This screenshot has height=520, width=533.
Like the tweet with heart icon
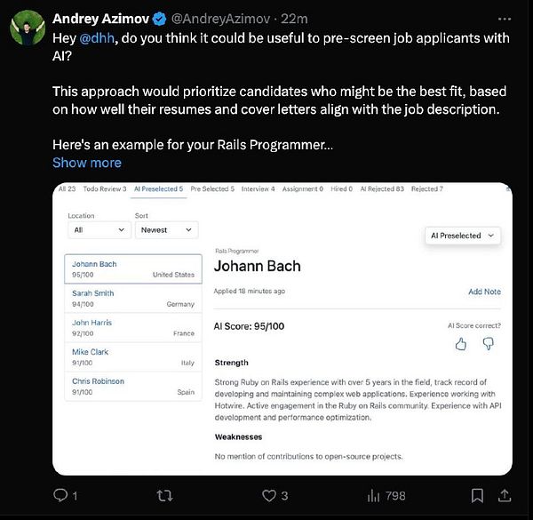coord(268,495)
